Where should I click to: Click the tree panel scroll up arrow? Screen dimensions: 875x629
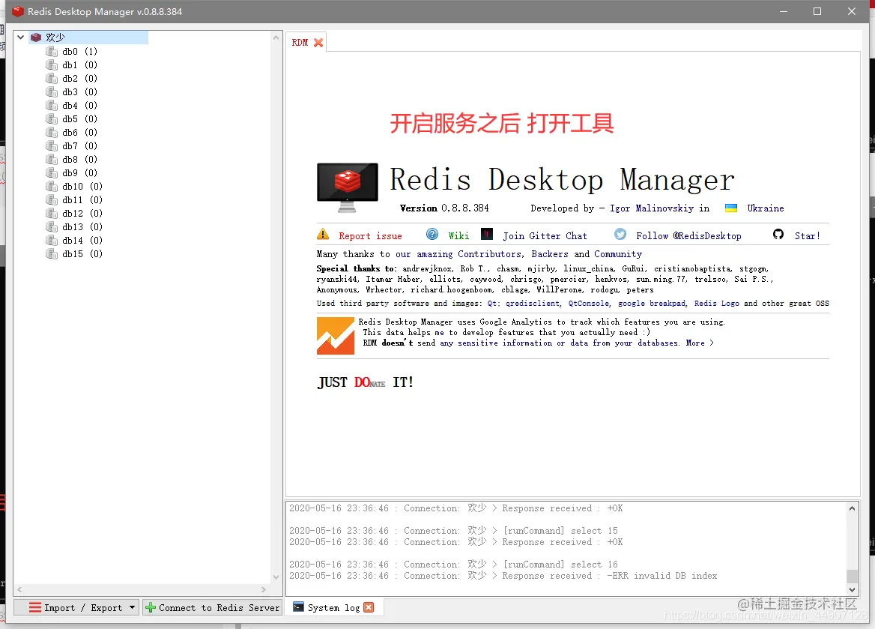click(x=276, y=37)
